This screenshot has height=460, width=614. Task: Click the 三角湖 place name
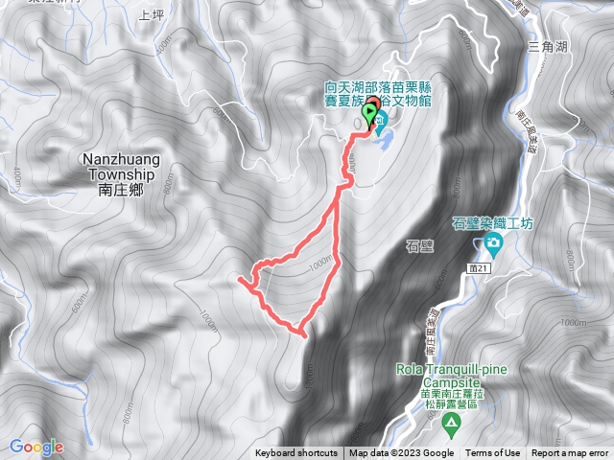[548, 47]
